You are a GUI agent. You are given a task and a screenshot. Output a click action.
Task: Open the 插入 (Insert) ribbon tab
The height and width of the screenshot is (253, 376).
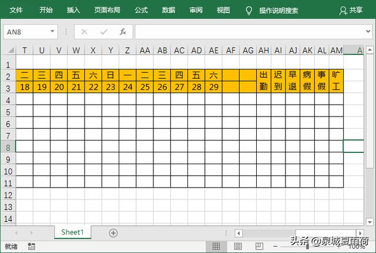(73, 10)
